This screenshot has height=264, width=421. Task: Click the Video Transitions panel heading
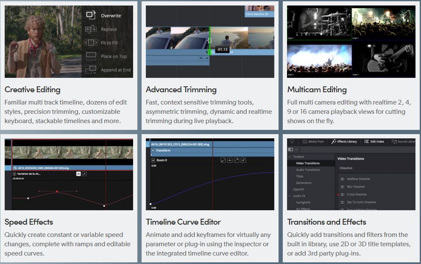pyautogui.click(x=351, y=159)
